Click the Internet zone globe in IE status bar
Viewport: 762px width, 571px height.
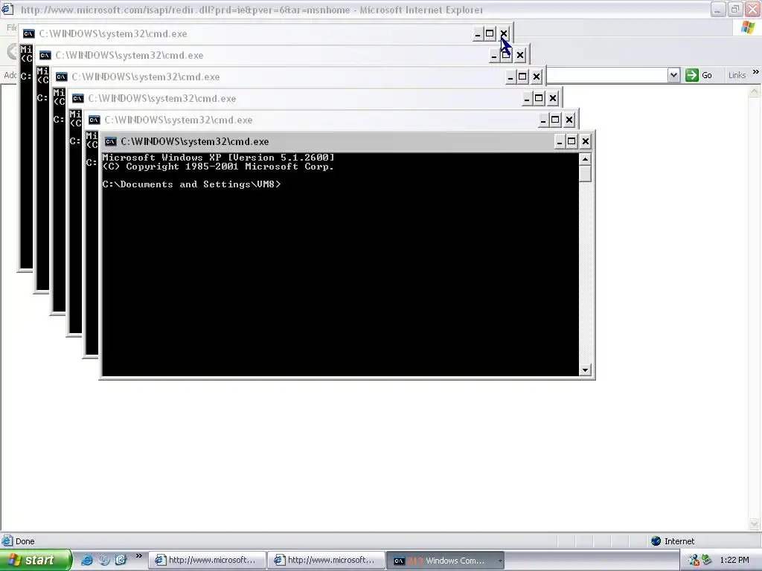coord(656,541)
